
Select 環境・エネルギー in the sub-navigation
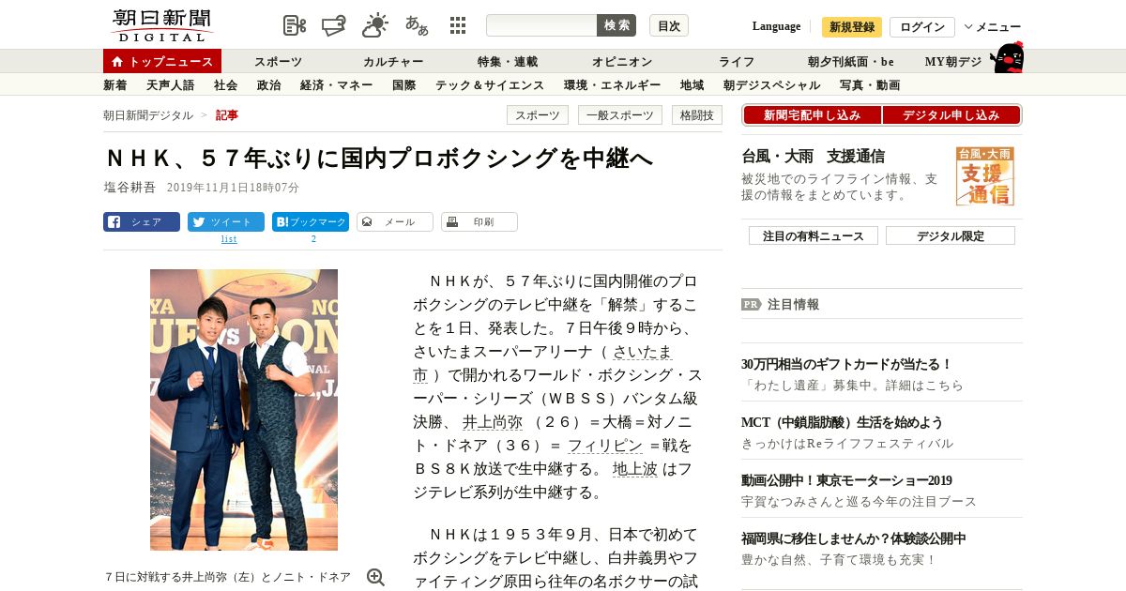point(613,85)
